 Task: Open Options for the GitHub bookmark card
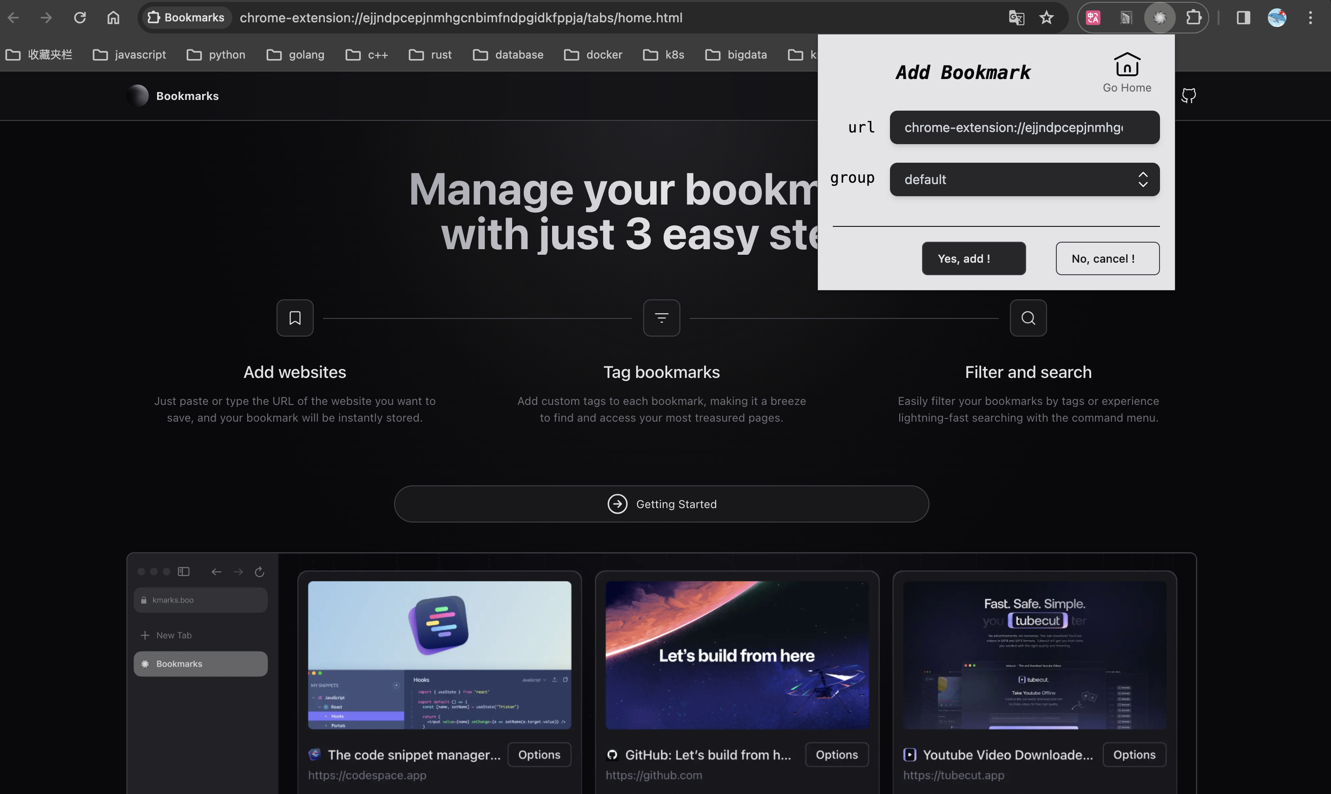tap(837, 754)
